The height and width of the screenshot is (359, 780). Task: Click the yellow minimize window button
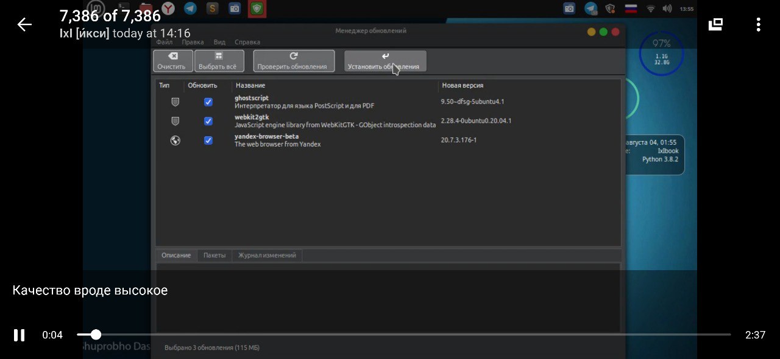[x=591, y=32]
